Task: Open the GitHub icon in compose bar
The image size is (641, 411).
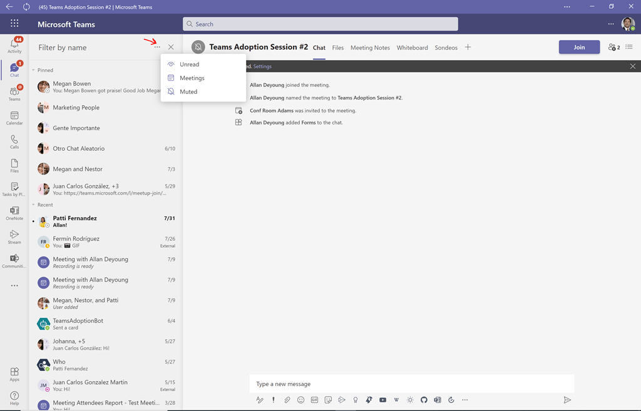Action: (424, 400)
